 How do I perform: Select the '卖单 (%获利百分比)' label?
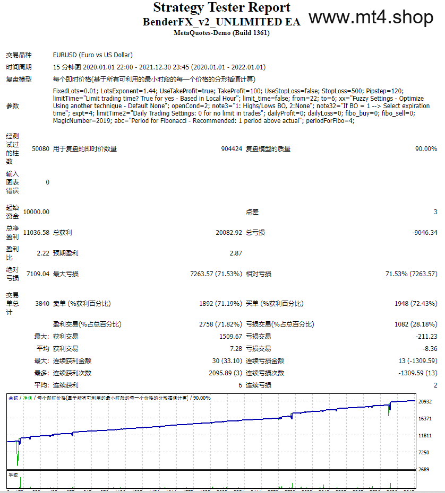(x=82, y=304)
